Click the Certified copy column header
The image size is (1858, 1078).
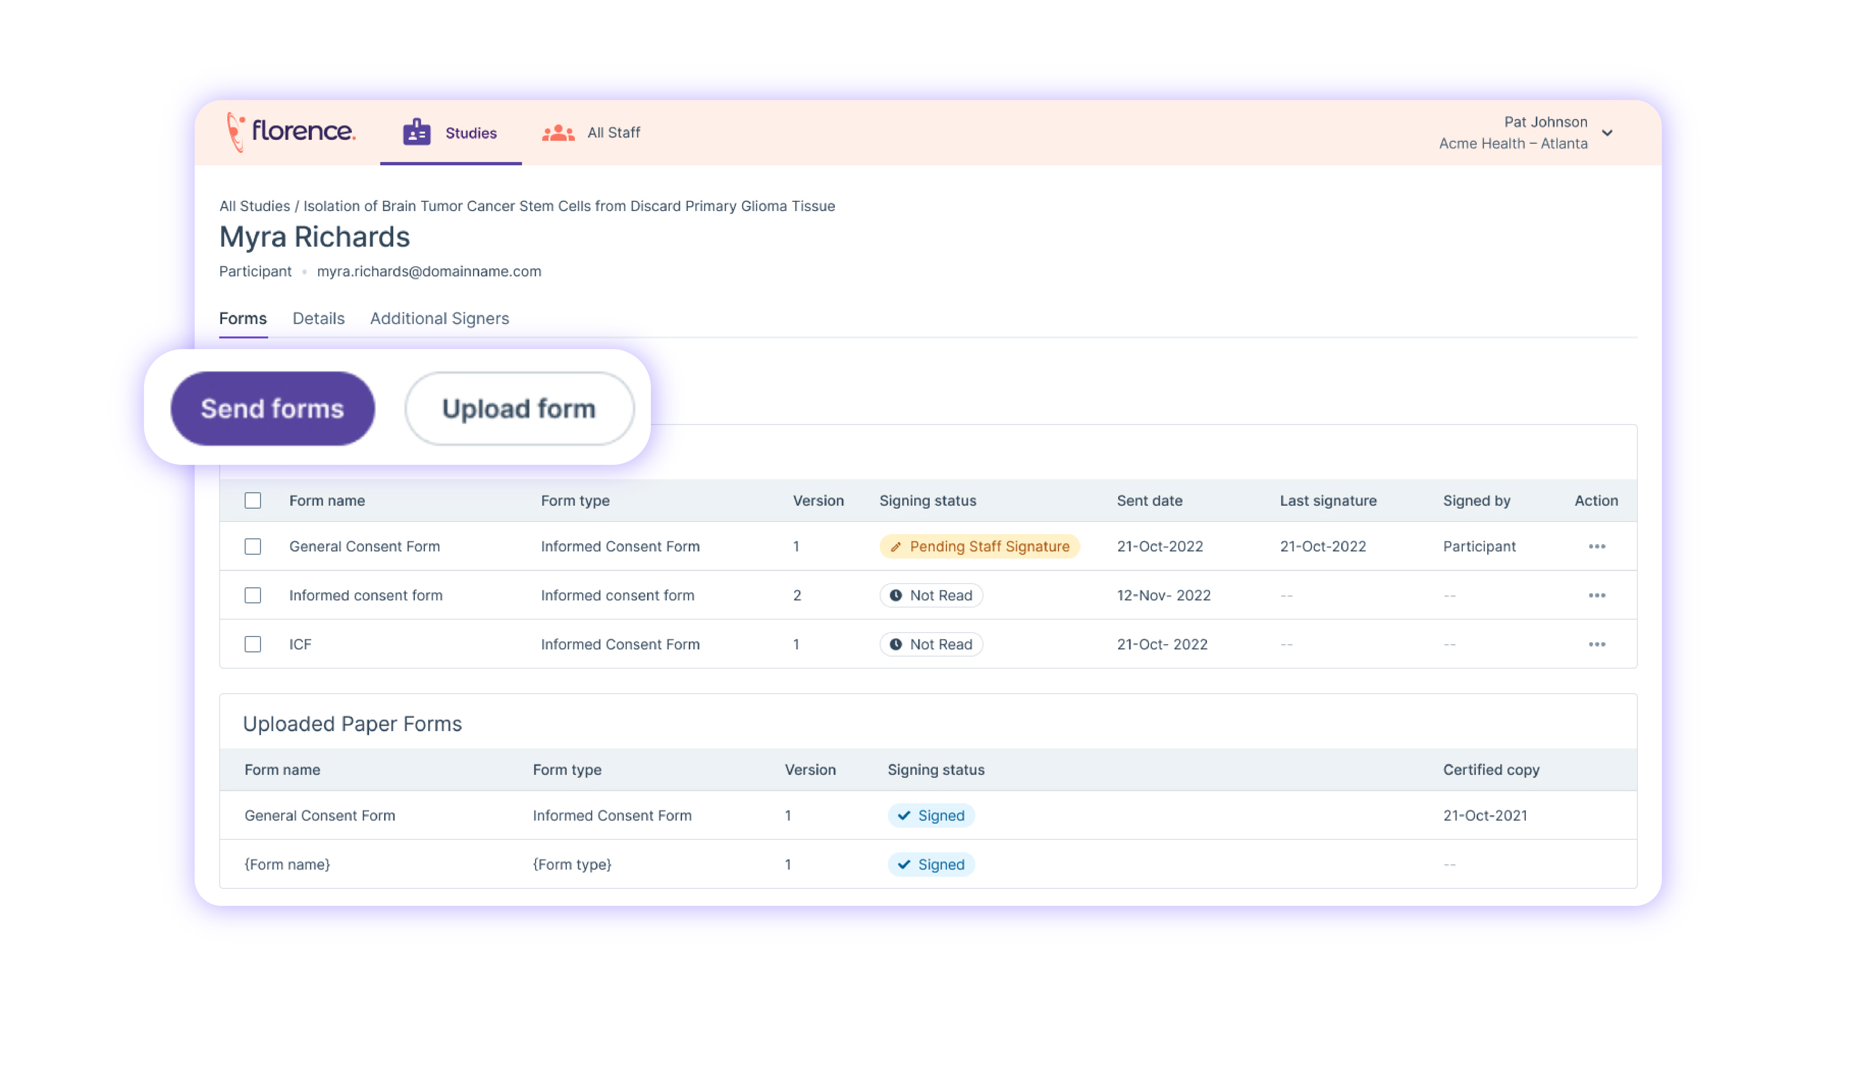[x=1491, y=769]
